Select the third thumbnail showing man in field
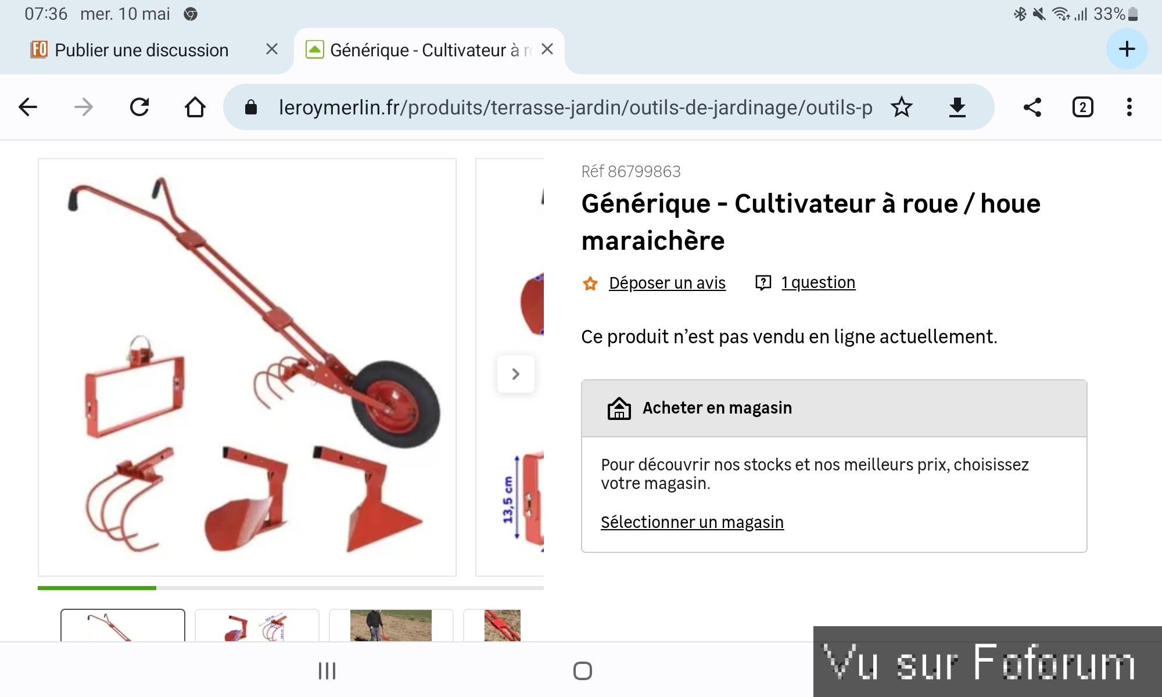This screenshot has width=1162, height=697. 391,625
